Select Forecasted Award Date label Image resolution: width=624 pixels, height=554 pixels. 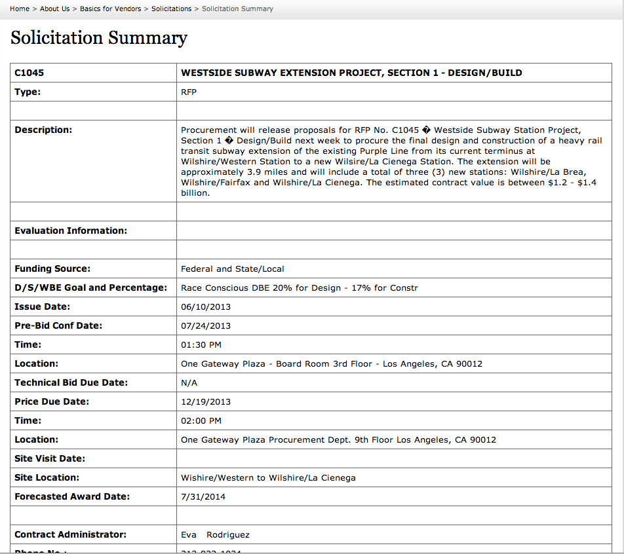(x=72, y=497)
